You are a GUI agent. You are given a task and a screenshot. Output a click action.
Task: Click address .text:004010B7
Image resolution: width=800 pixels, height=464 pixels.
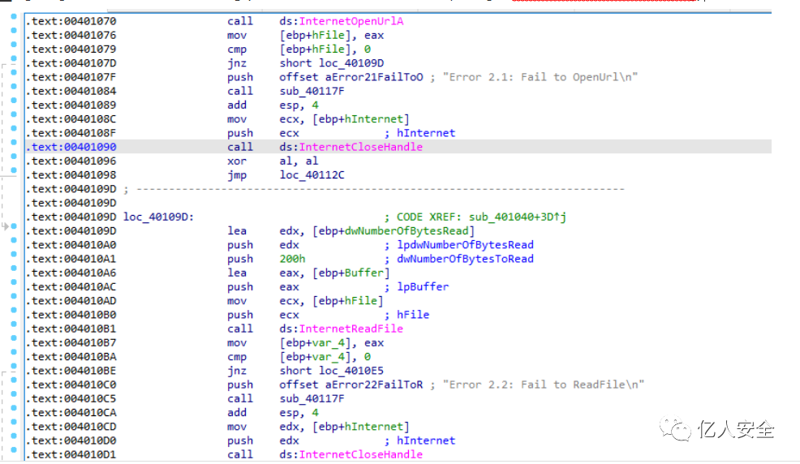(71, 342)
